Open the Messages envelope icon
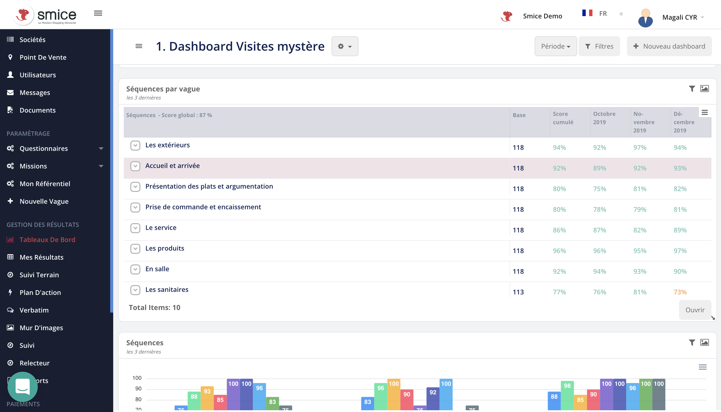The height and width of the screenshot is (412, 721). click(x=10, y=92)
